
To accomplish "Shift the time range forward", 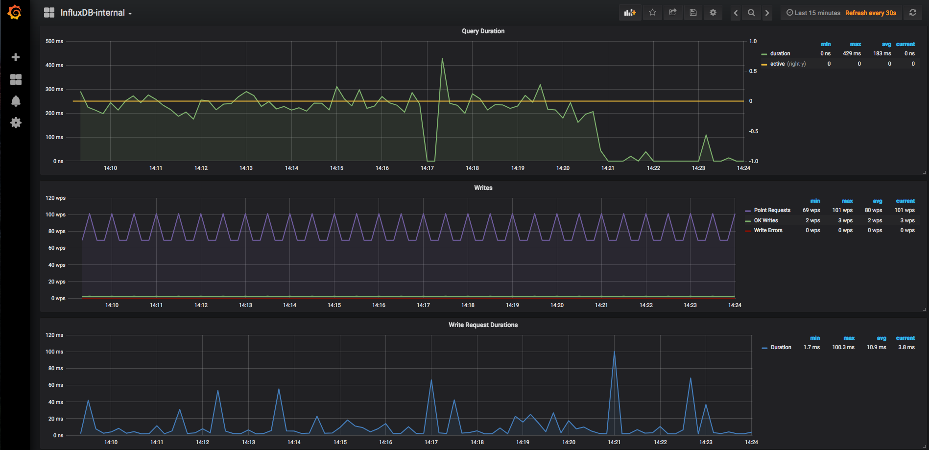I will point(767,13).
